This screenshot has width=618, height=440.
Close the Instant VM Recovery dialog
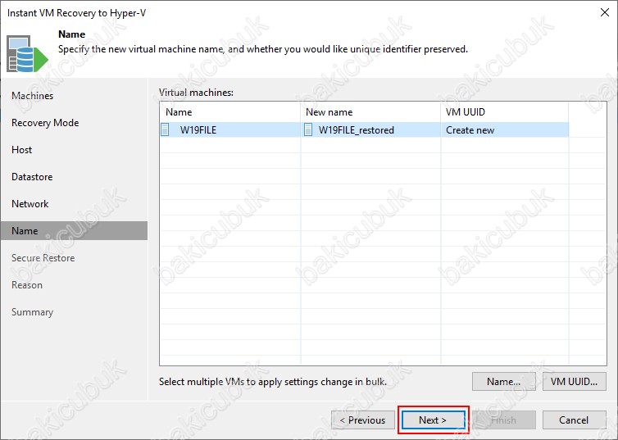click(605, 12)
